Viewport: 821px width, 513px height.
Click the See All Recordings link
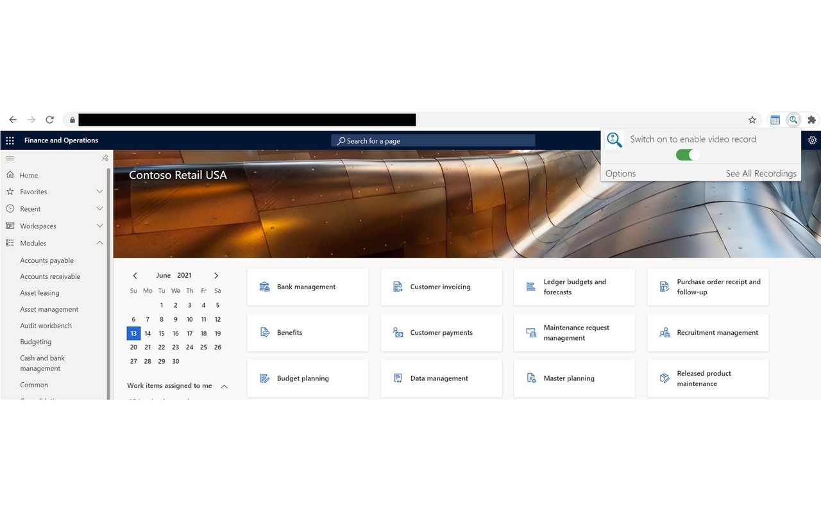click(x=761, y=173)
